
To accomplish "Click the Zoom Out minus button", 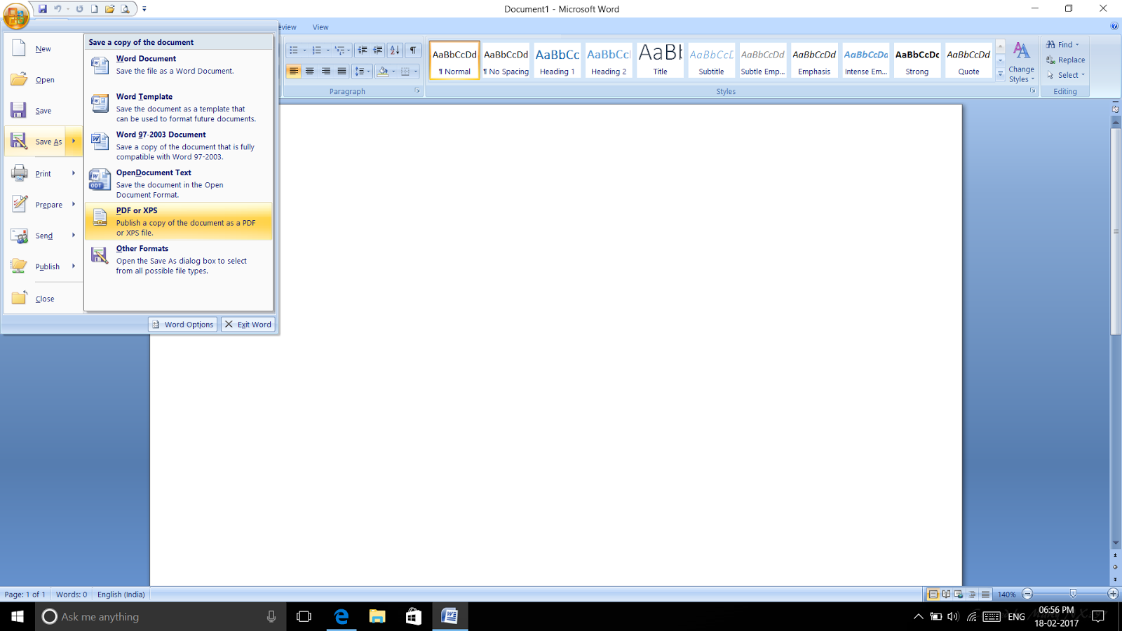I will pos(1027,595).
